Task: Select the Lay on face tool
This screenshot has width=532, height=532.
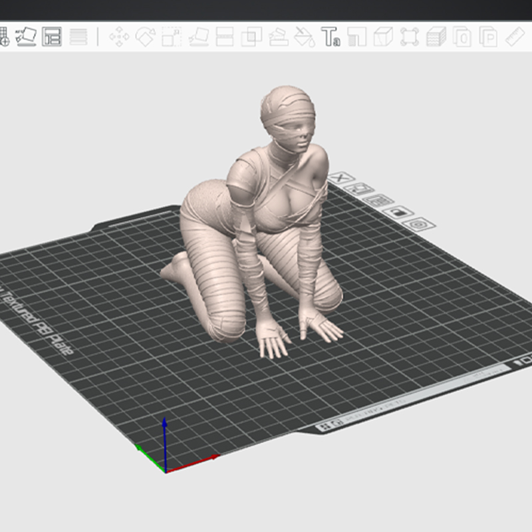Action: click(198, 37)
